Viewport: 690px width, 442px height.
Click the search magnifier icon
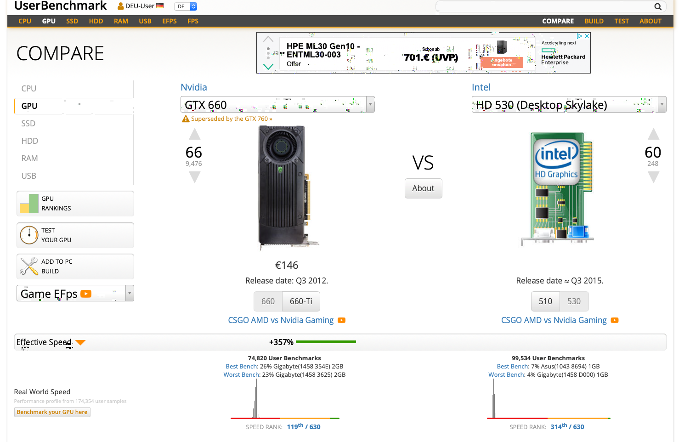point(658,6)
